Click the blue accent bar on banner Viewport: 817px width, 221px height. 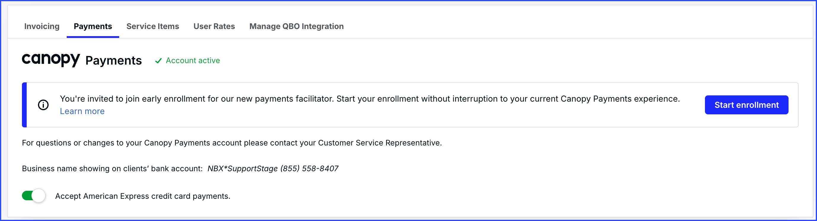click(24, 105)
